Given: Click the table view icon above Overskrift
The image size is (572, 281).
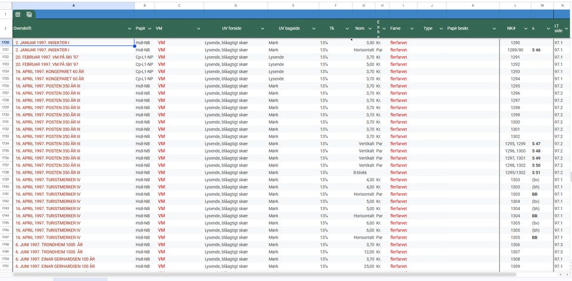Looking at the screenshot, I should (x=18, y=14).
